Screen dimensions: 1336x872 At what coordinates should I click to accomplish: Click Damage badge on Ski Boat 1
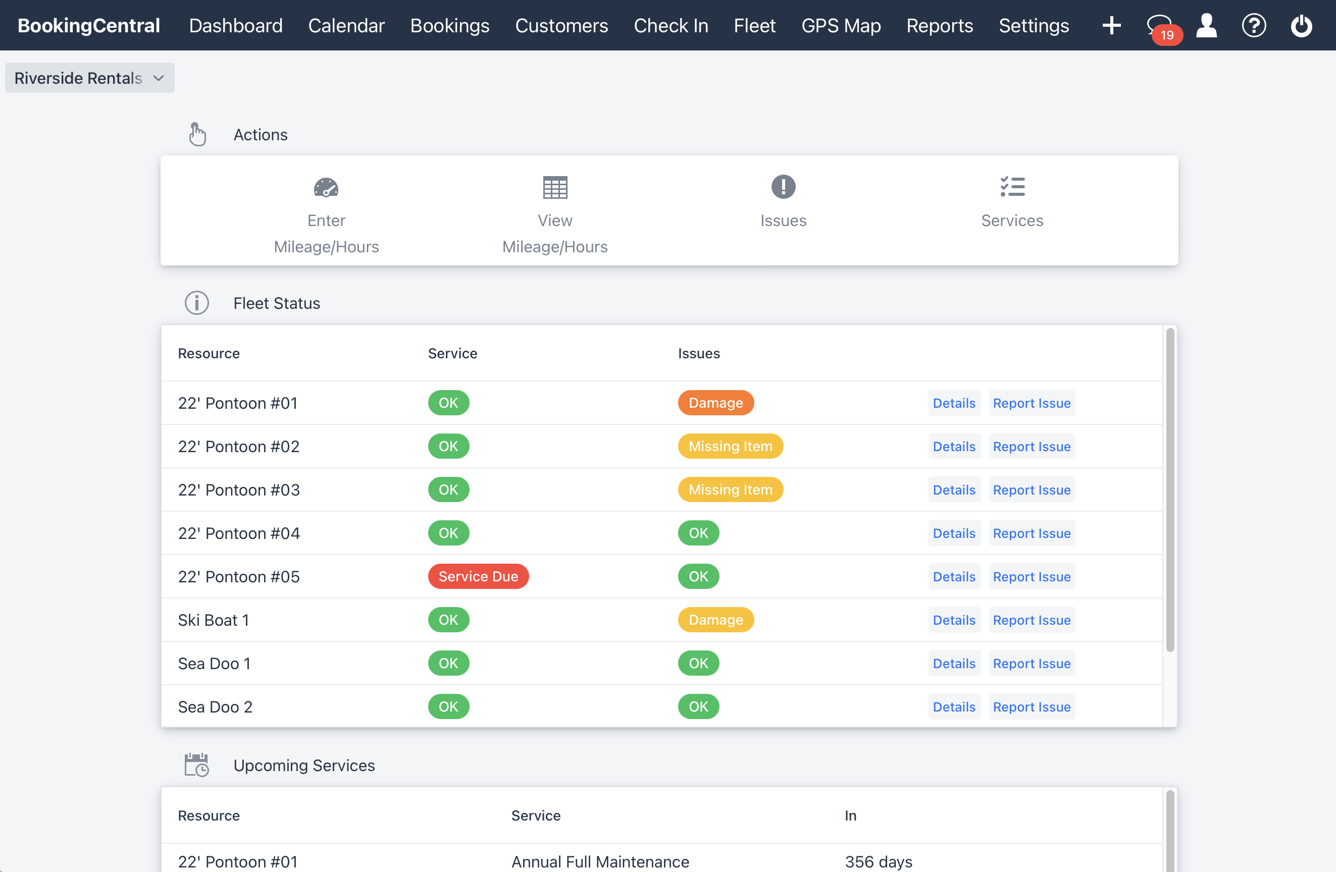(716, 620)
